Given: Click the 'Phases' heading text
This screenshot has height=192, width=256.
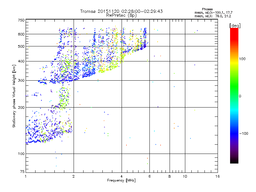Looking at the screenshot, I should [207, 9].
